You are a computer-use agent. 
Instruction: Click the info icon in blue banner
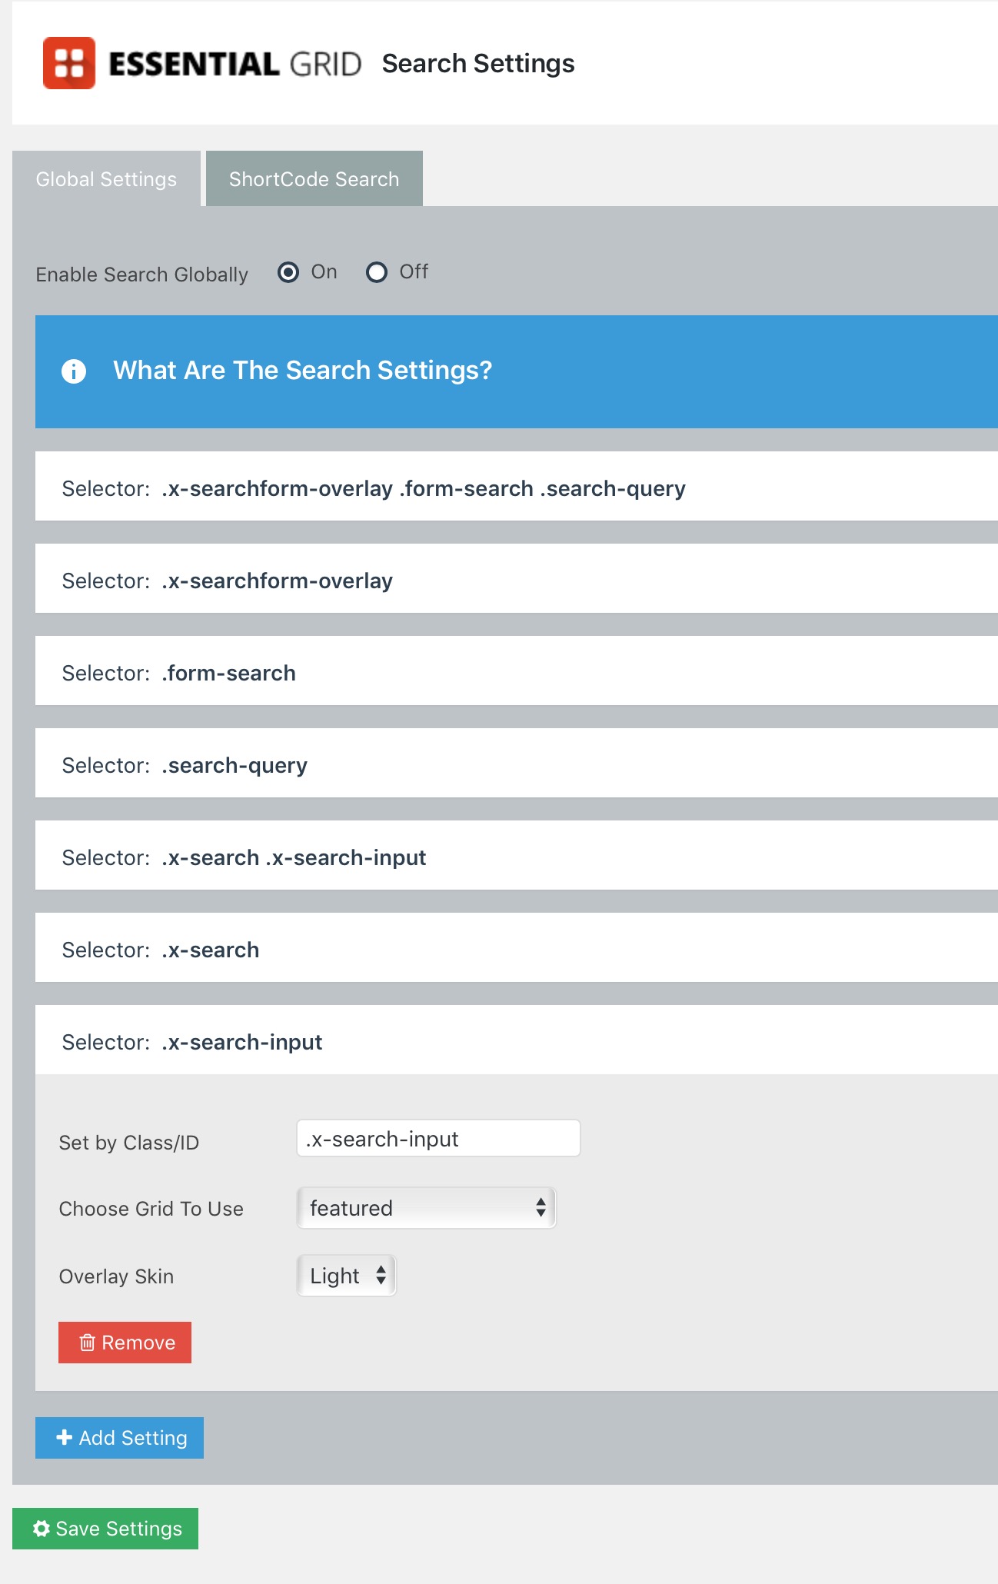[x=74, y=371]
